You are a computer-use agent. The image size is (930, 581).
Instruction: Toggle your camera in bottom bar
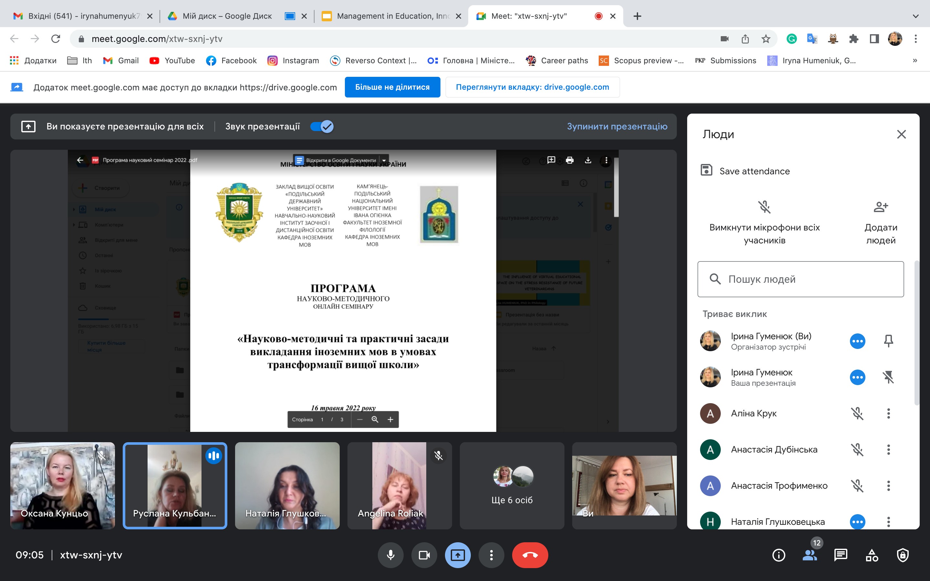tap(424, 555)
